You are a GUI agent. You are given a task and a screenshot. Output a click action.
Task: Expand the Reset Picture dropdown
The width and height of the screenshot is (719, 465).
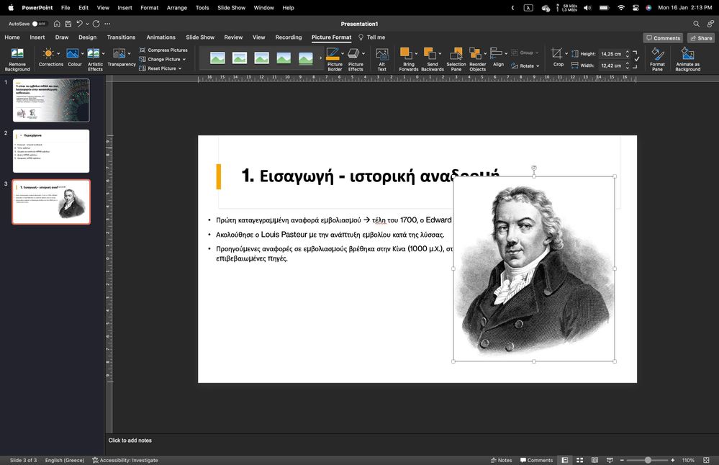point(180,68)
